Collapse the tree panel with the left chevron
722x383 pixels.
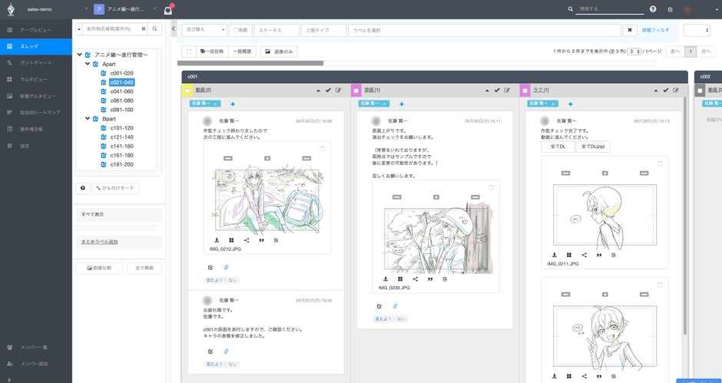pos(174,28)
